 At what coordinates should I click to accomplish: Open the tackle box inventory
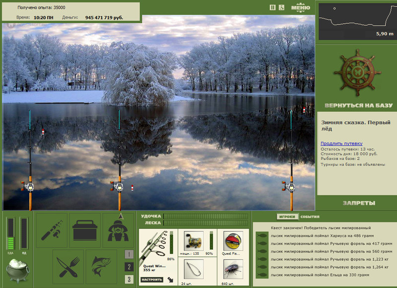coord(85,230)
